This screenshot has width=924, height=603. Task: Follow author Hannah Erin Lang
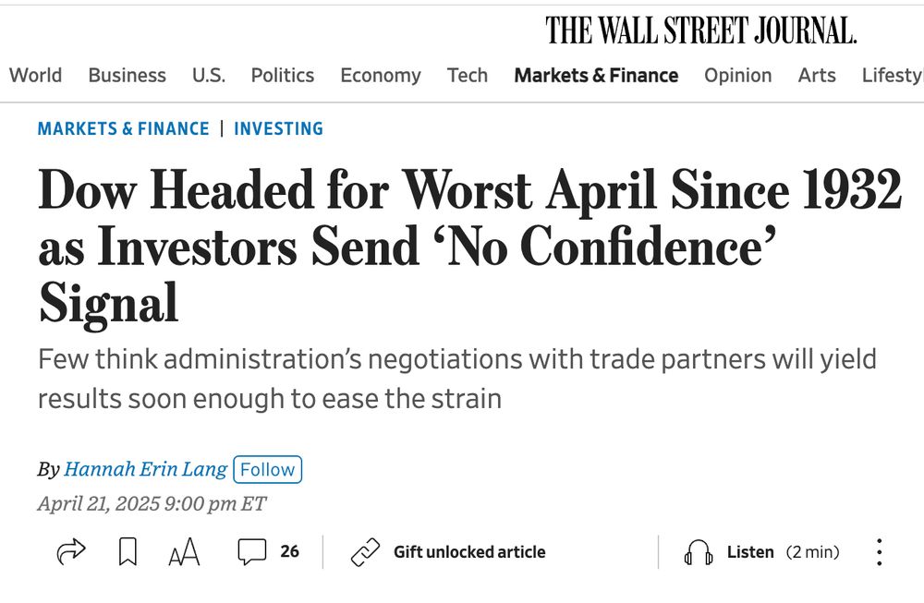pos(267,469)
